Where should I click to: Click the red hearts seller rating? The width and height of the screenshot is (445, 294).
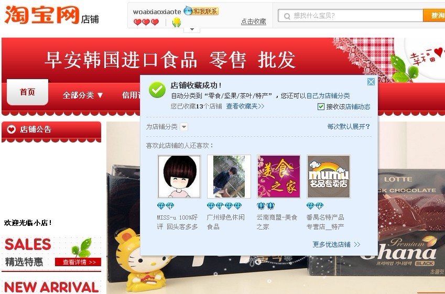(x=146, y=22)
